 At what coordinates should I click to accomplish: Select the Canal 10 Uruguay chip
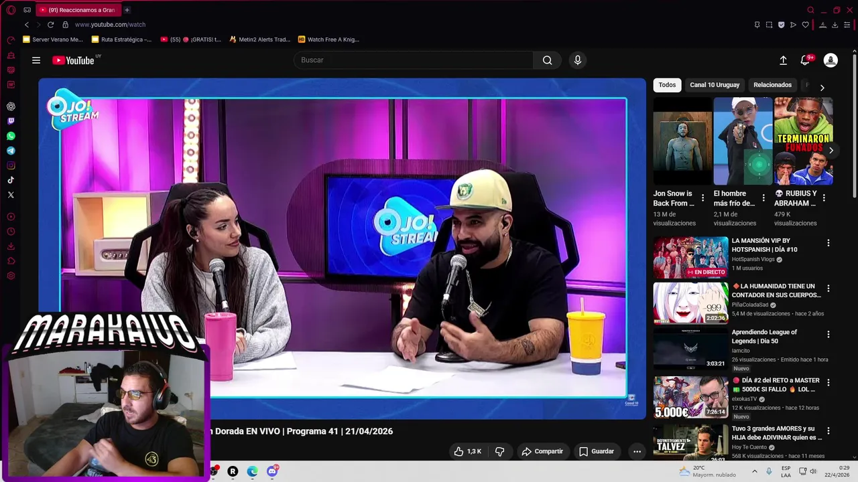(x=715, y=85)
